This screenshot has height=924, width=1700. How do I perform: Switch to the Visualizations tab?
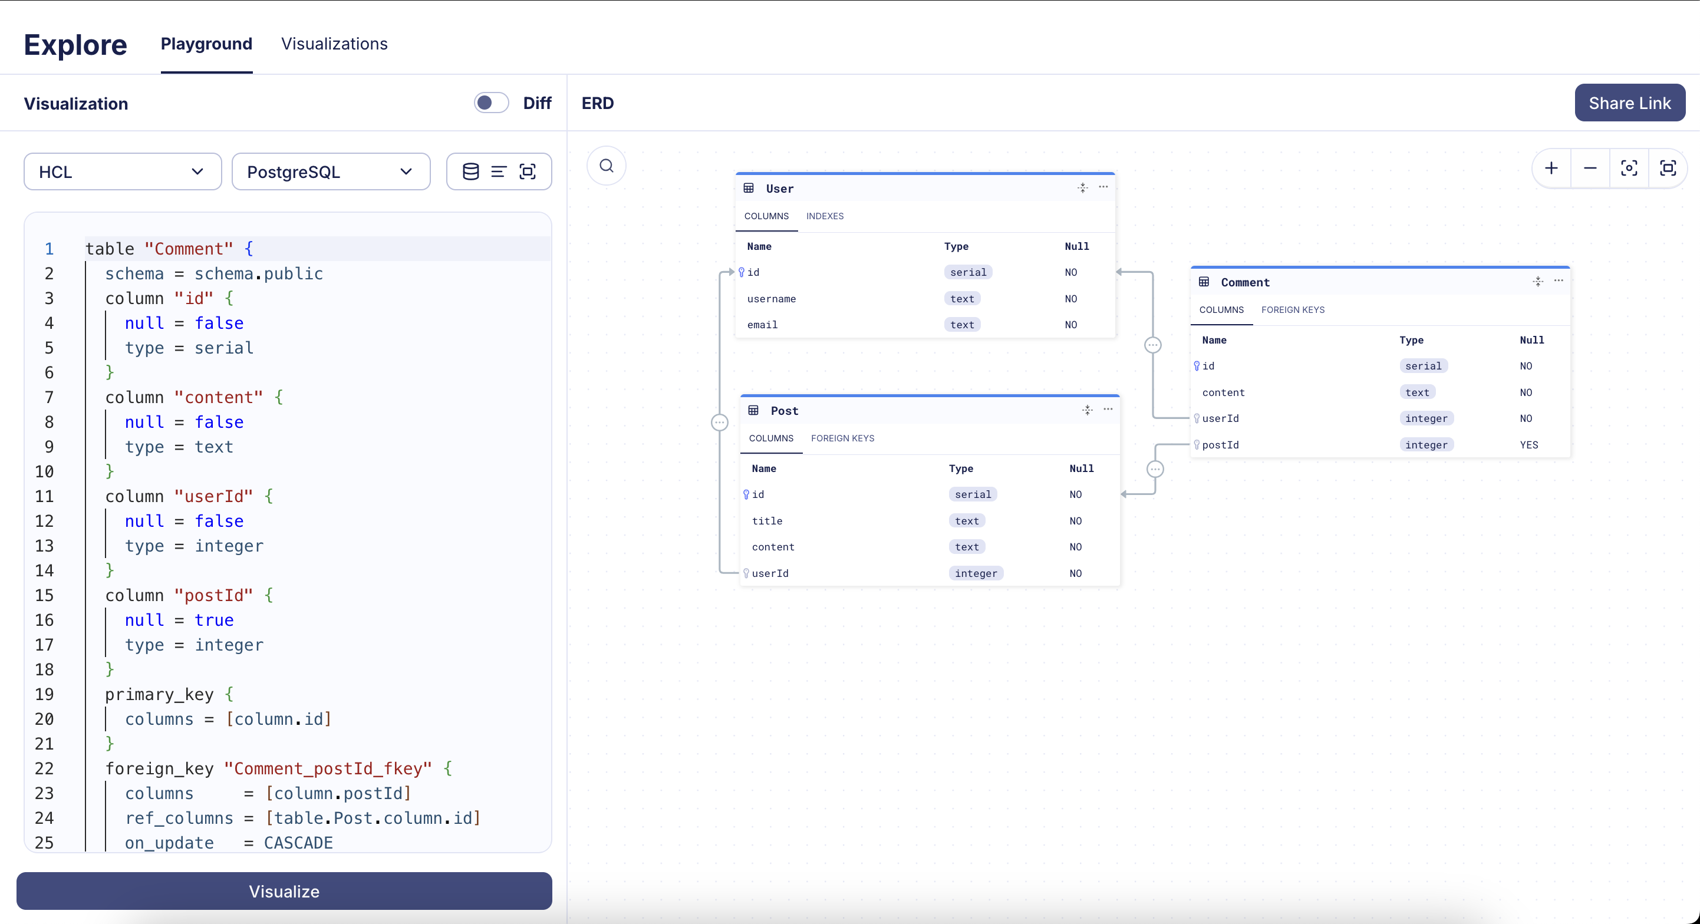click(334, 44)
